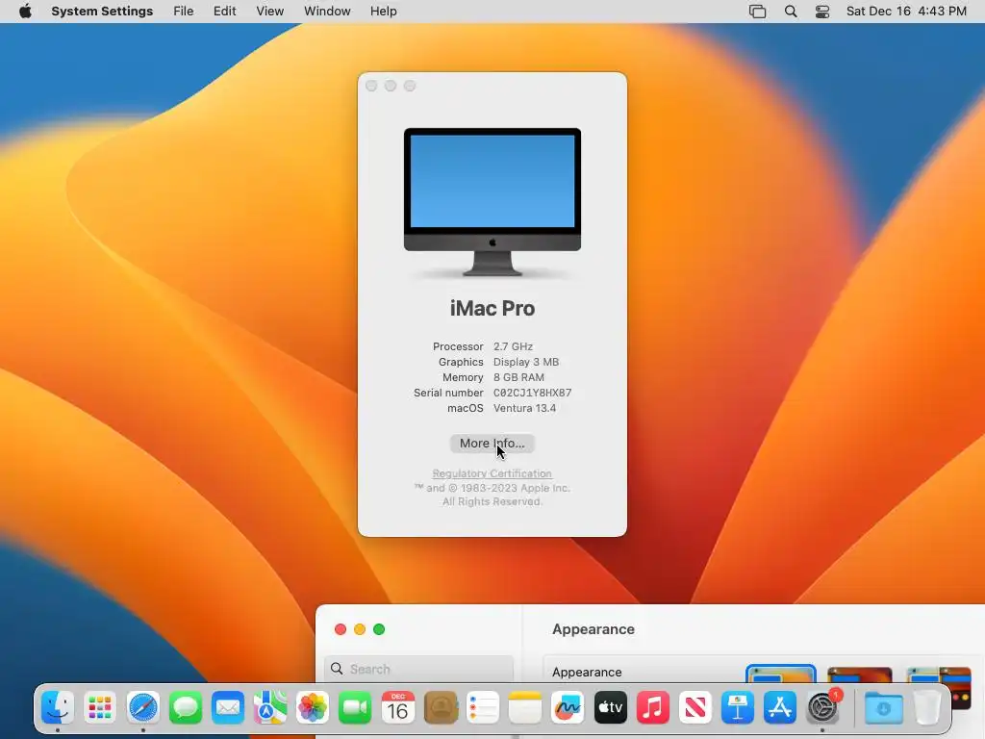The width and height of the screenshot is (985, 739).
Task: Open Freeform app in the Dock
Action: pos(568,707)
